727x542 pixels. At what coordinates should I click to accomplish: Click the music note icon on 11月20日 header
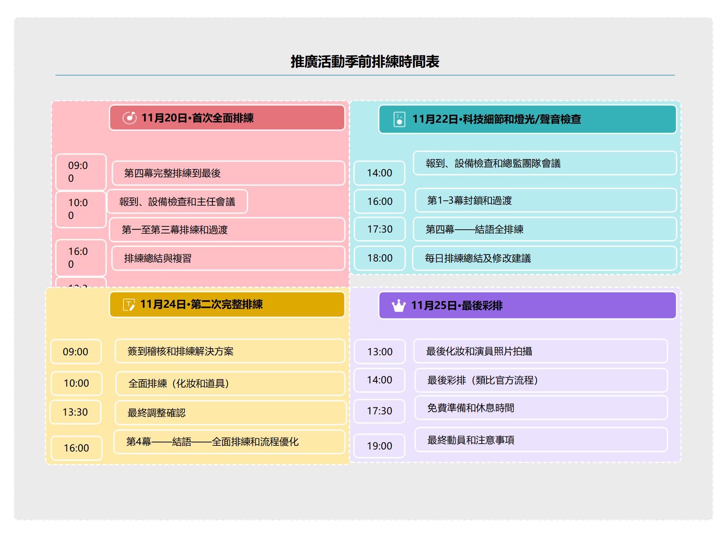(130, 118)
